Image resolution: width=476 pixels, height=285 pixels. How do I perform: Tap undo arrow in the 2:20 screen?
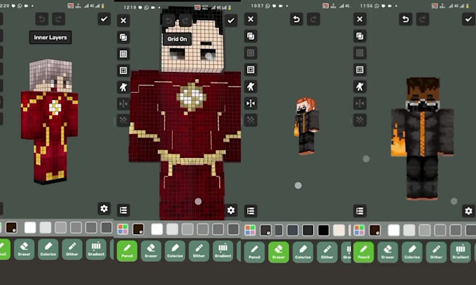click(41, 19)
